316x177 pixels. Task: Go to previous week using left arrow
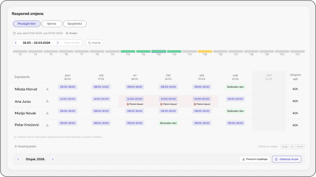(x=16, y=43)
